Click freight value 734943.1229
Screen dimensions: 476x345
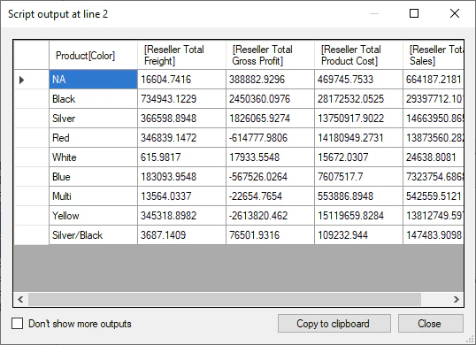click(181, 99)
